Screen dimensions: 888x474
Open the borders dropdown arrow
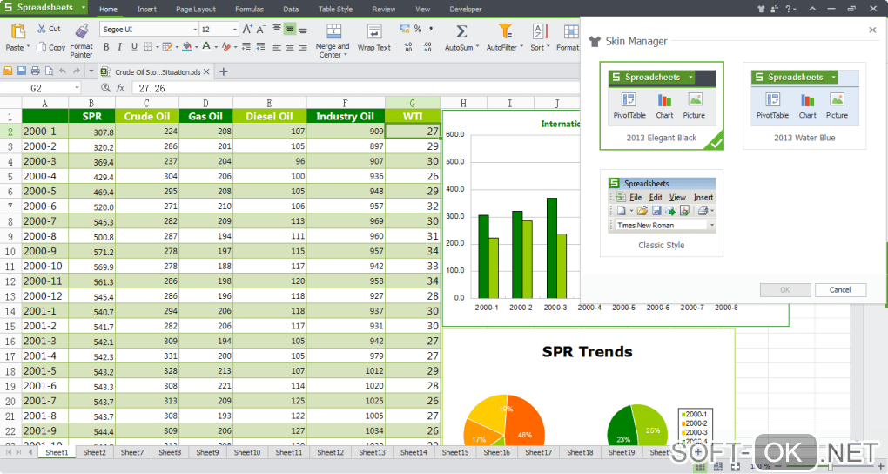tap(158, 47)
